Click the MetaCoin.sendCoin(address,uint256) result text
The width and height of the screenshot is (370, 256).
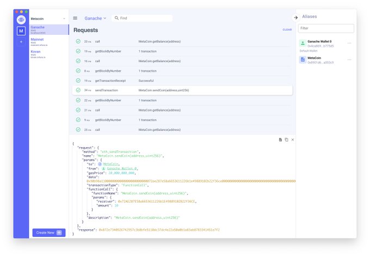(164, 90)
